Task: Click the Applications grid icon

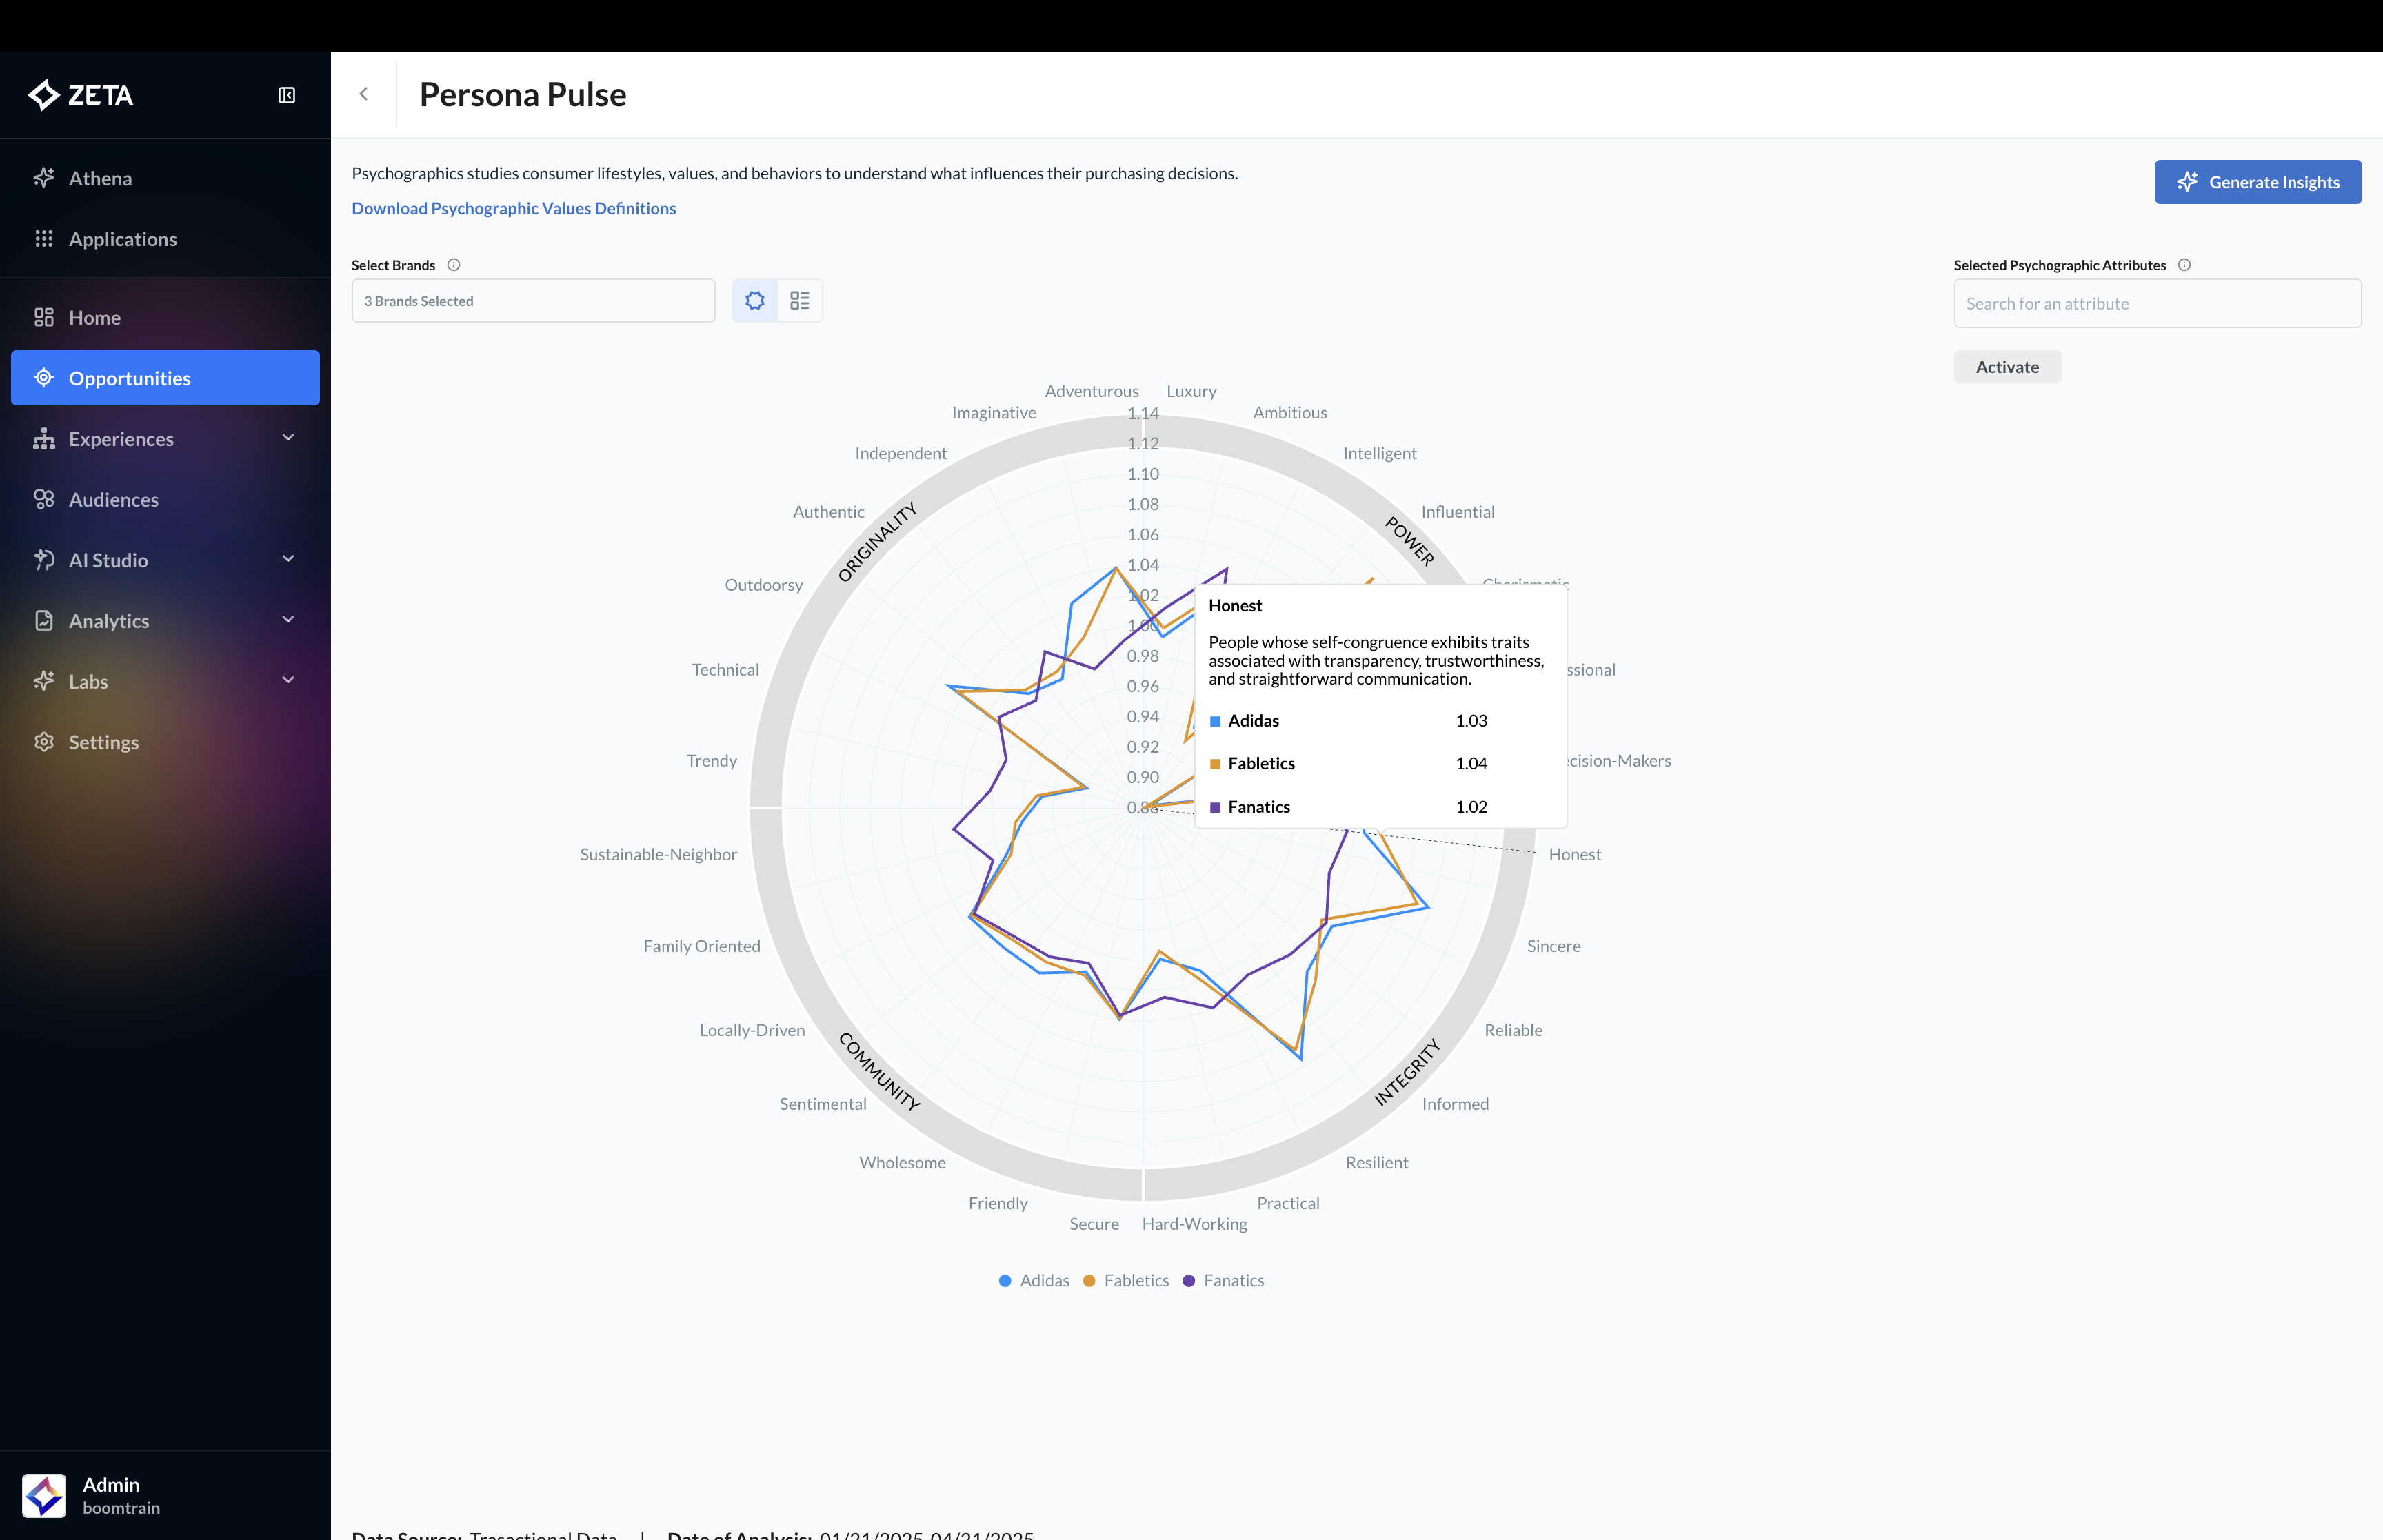Action: (x=44, y=239)
